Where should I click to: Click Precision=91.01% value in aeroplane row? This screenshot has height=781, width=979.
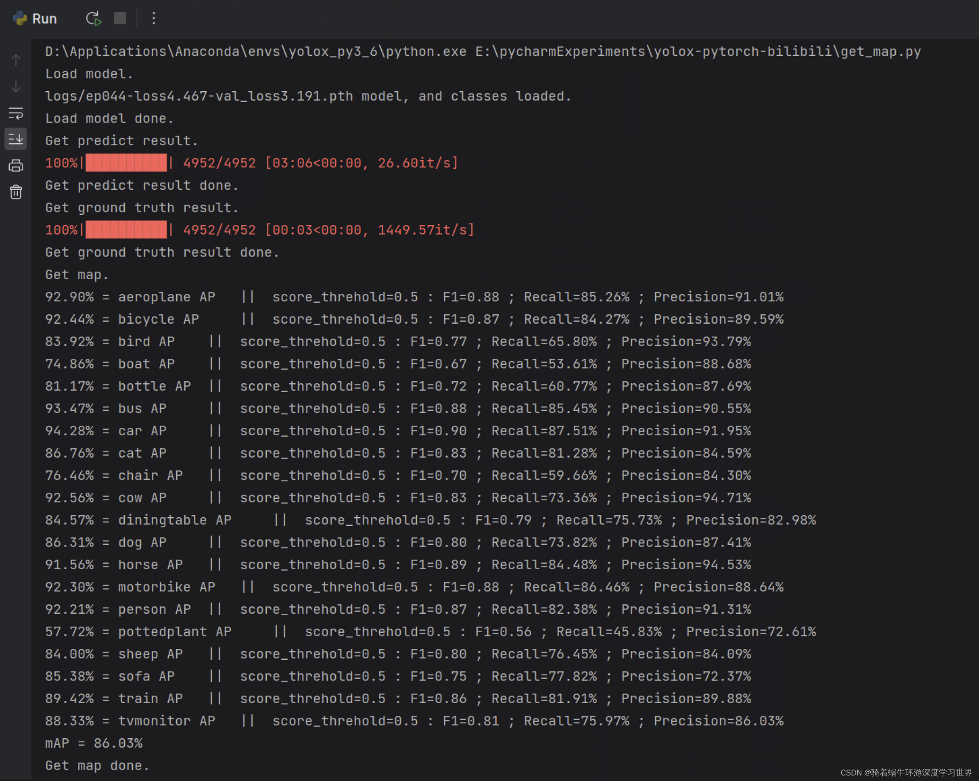(x=719, y=297)
